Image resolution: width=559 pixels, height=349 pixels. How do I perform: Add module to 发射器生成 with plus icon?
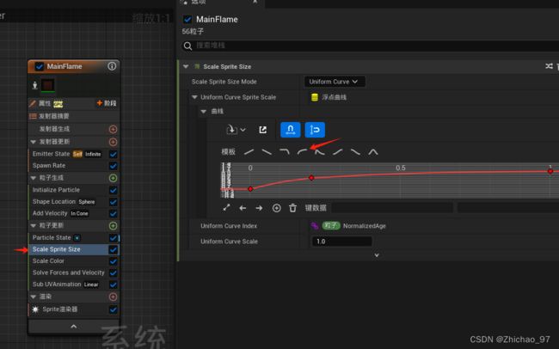[113, 129]
